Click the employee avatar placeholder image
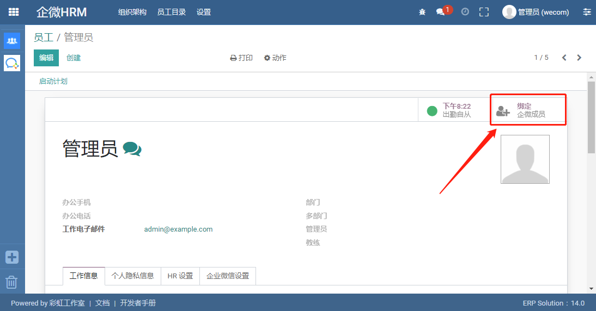 (x=525, y=159)
